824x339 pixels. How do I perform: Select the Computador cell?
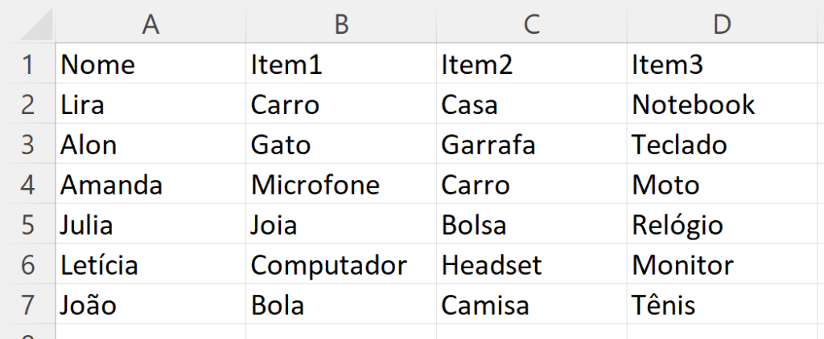[341, 264]
